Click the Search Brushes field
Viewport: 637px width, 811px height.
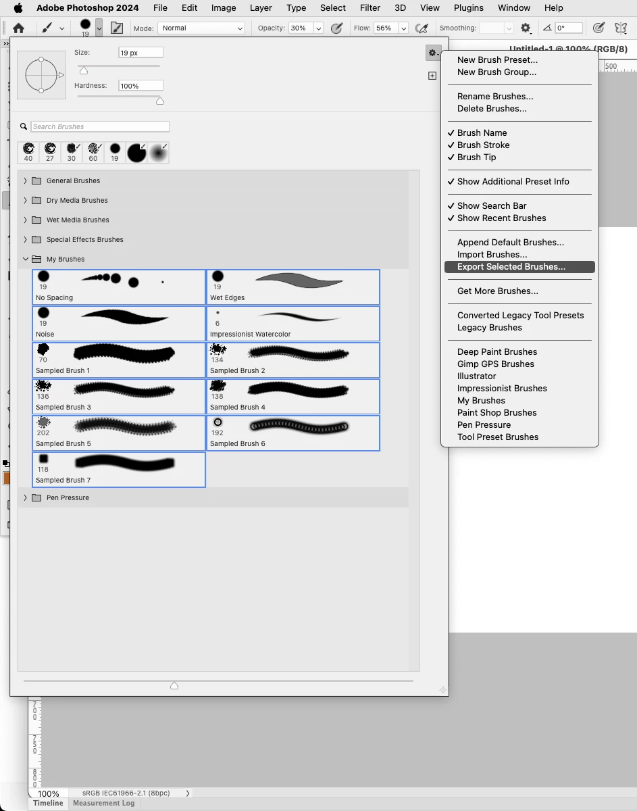(x=100, y=126)
